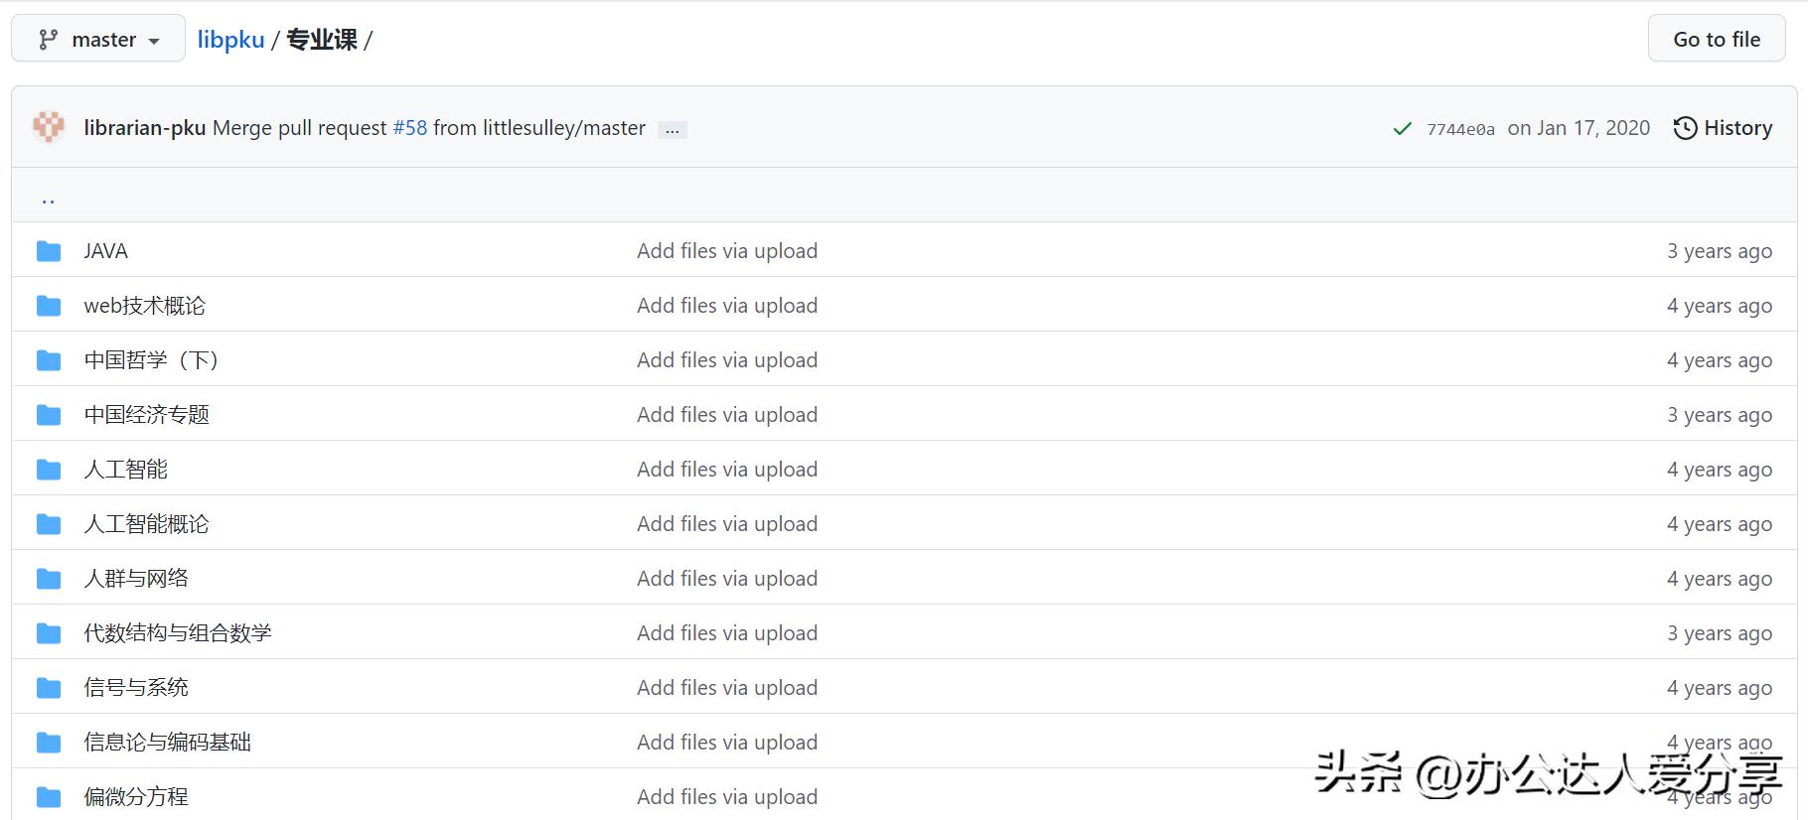Open the 信号与系统 folder
This screenshot has height=820, width=1808.
(x=136, y=688)
